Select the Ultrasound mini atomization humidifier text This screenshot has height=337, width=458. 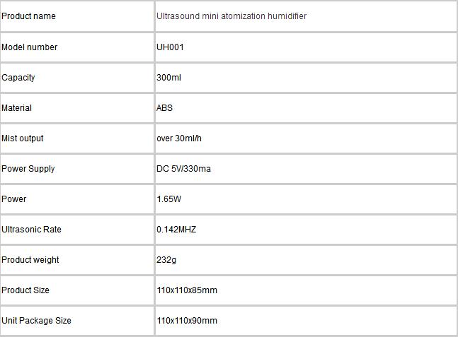tap(231, 16)
